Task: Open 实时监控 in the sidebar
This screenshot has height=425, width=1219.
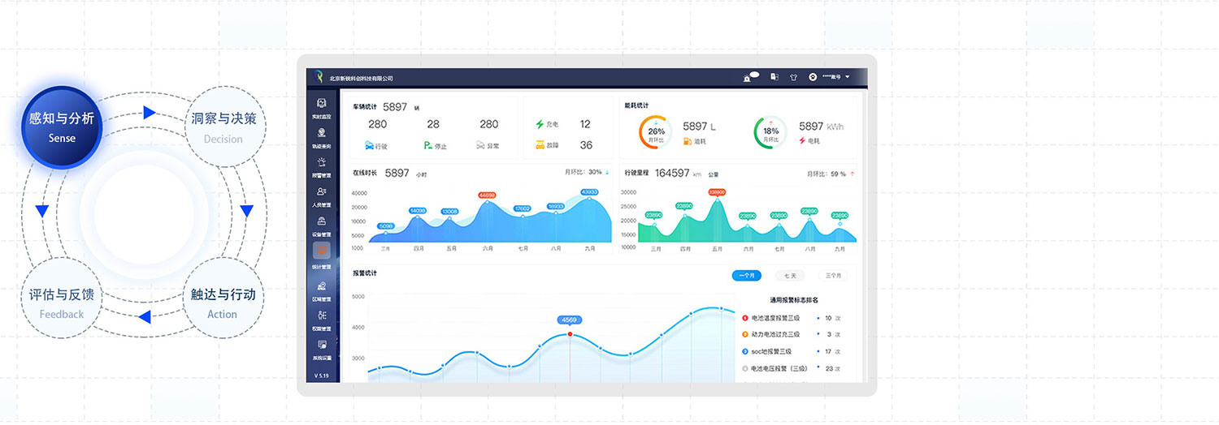Action: (x=322, y=106)
